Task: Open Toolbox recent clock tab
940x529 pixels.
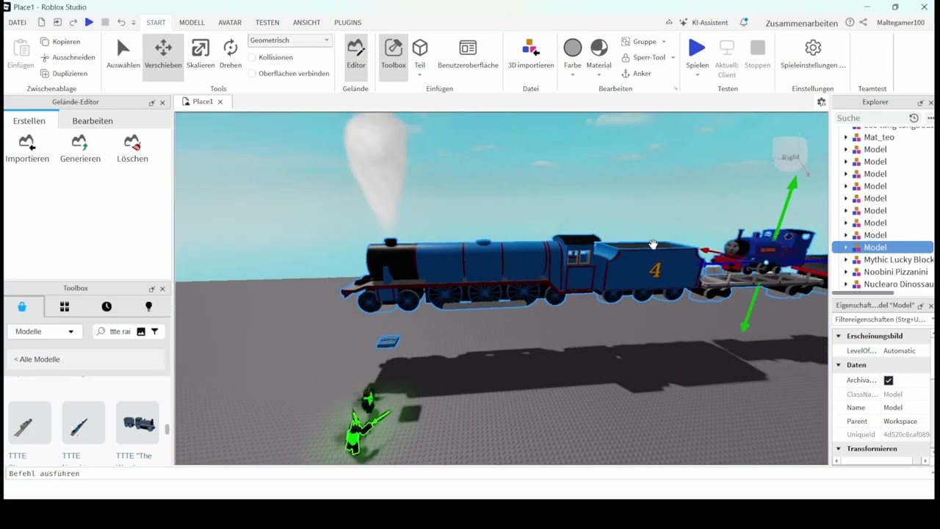Action: pyautogui.click(x=106, y=306)
